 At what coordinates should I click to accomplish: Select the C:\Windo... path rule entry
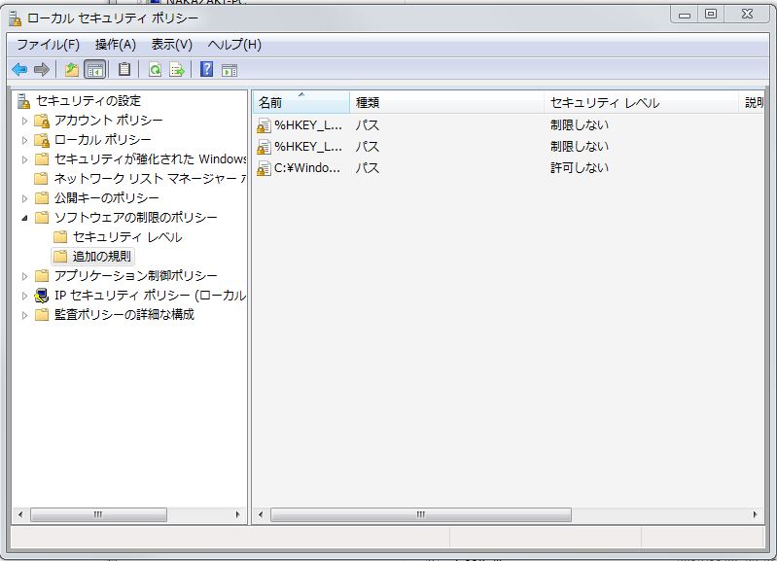pos(307,168)
